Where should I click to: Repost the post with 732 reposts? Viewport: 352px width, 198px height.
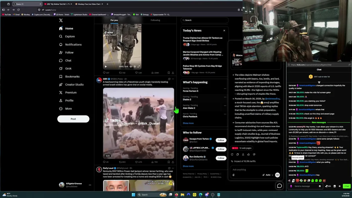point(122,73)
